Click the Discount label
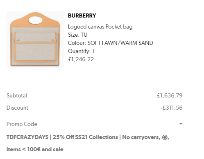 [x=17, y=108]
